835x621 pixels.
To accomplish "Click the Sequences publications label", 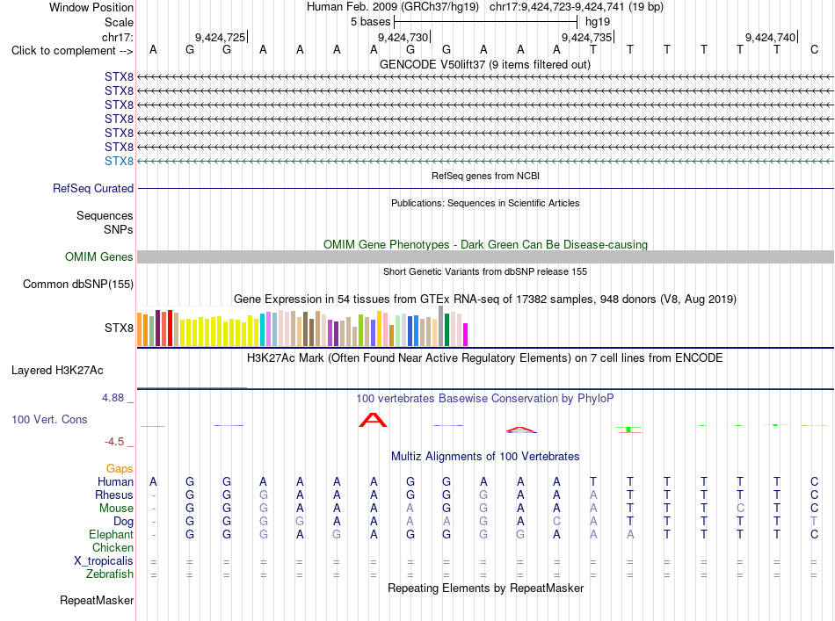I will click(x=105, y=215).
